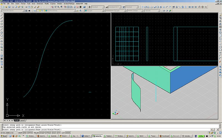
Task: Switch to the Layout1 tab
Action: [x=22, y=120]
